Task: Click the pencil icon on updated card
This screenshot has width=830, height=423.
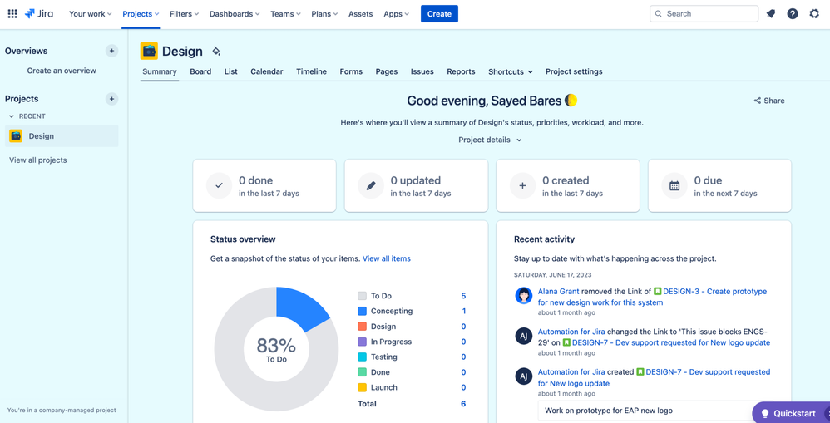Action: [371, 185]
